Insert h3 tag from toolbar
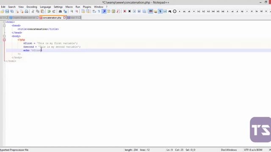The width and height of the screenshot is (271, 152). coord(208,11)
